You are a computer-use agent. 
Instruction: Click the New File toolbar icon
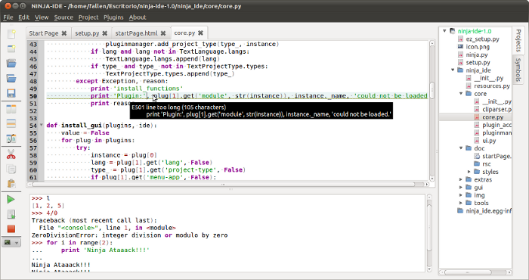coord(11,34)
